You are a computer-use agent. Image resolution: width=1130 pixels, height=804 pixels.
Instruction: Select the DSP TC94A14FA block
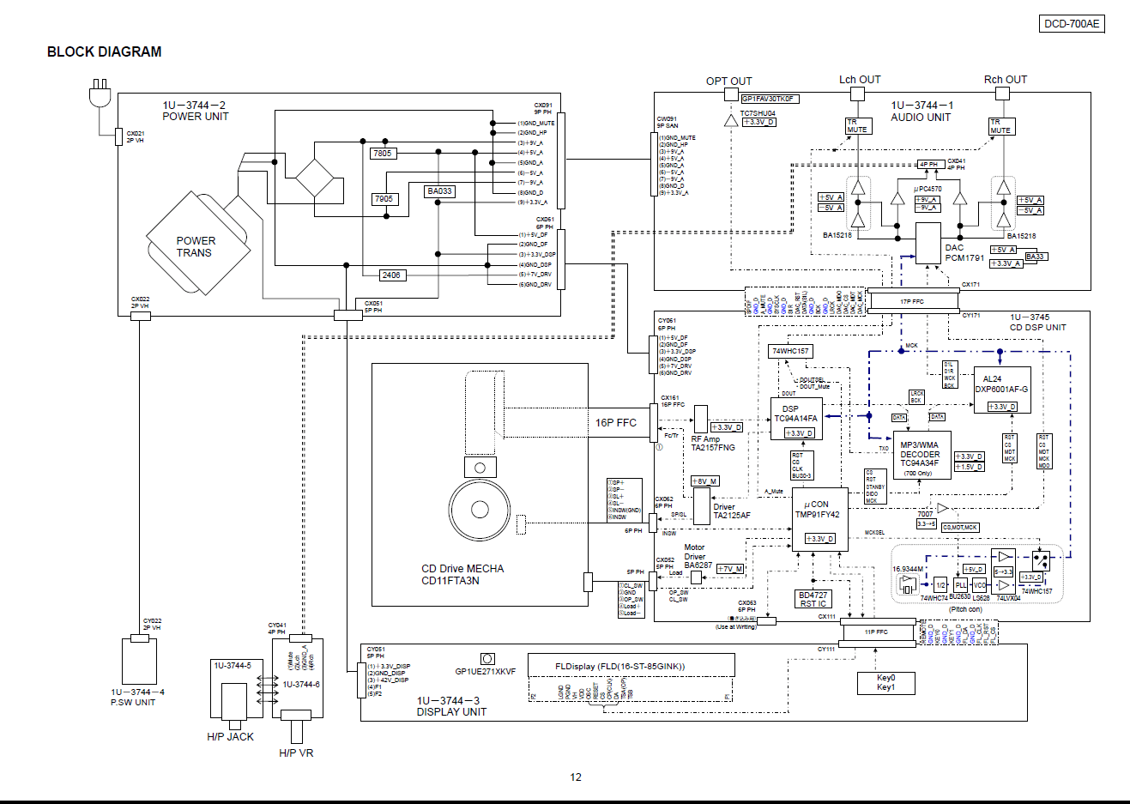point(796,419)
